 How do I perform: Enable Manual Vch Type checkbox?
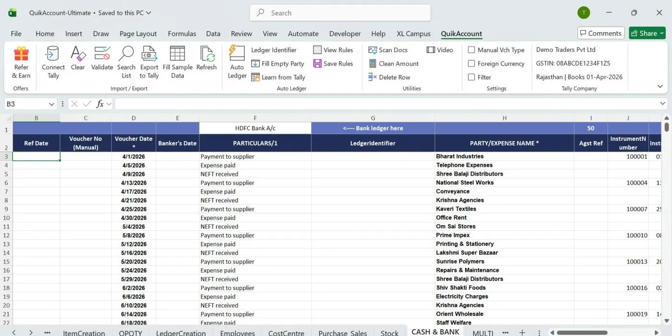click(471, 50)
